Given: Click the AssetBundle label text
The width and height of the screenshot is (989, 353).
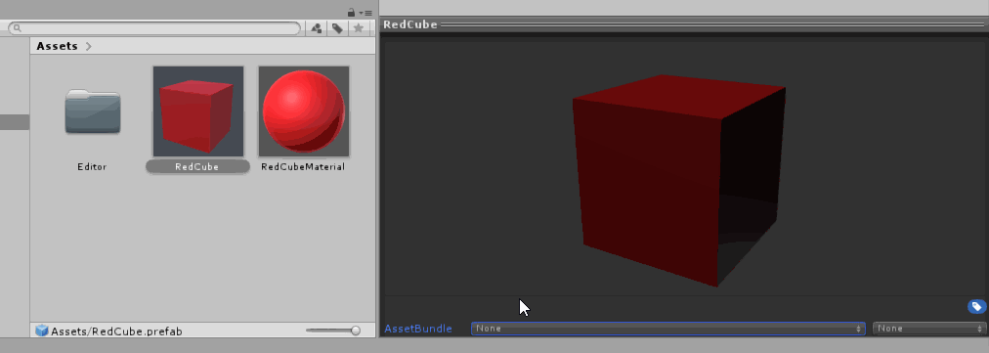Looking at the screenshot, I should [418, 329].
